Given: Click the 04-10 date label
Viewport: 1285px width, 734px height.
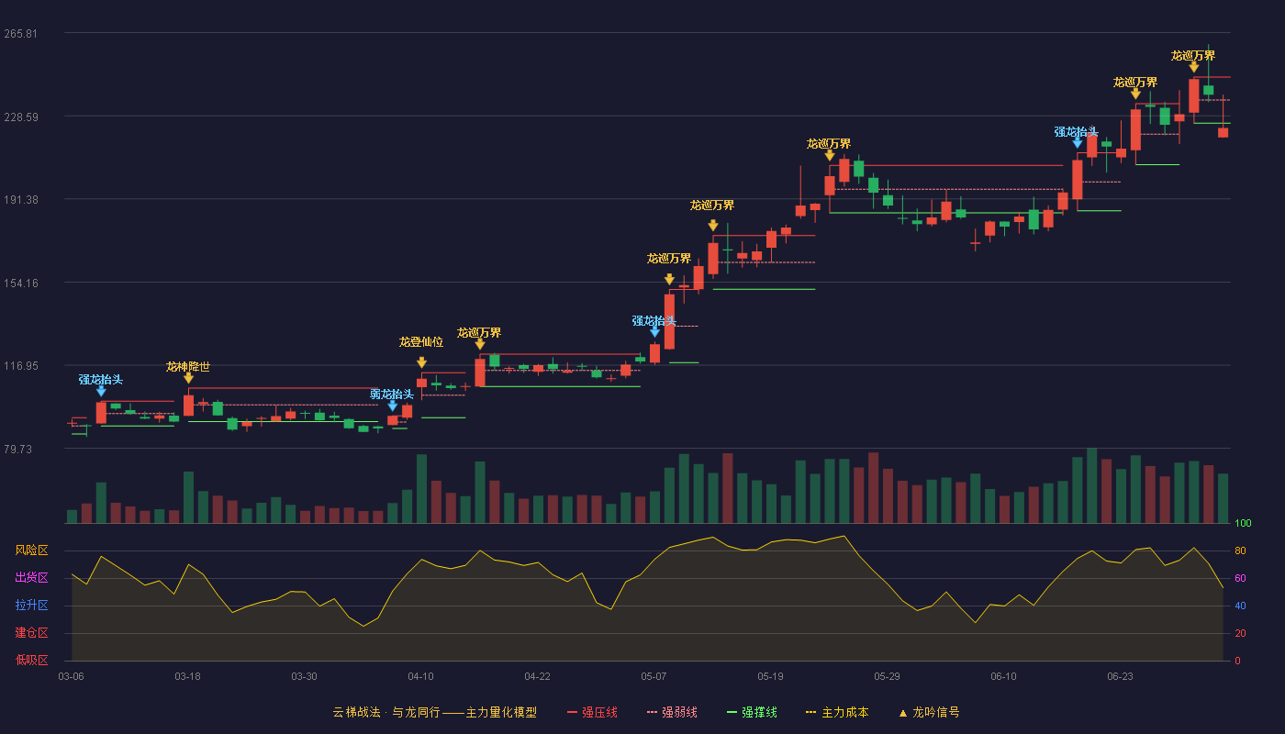Looking at the screenshot, I should [421, 676].
